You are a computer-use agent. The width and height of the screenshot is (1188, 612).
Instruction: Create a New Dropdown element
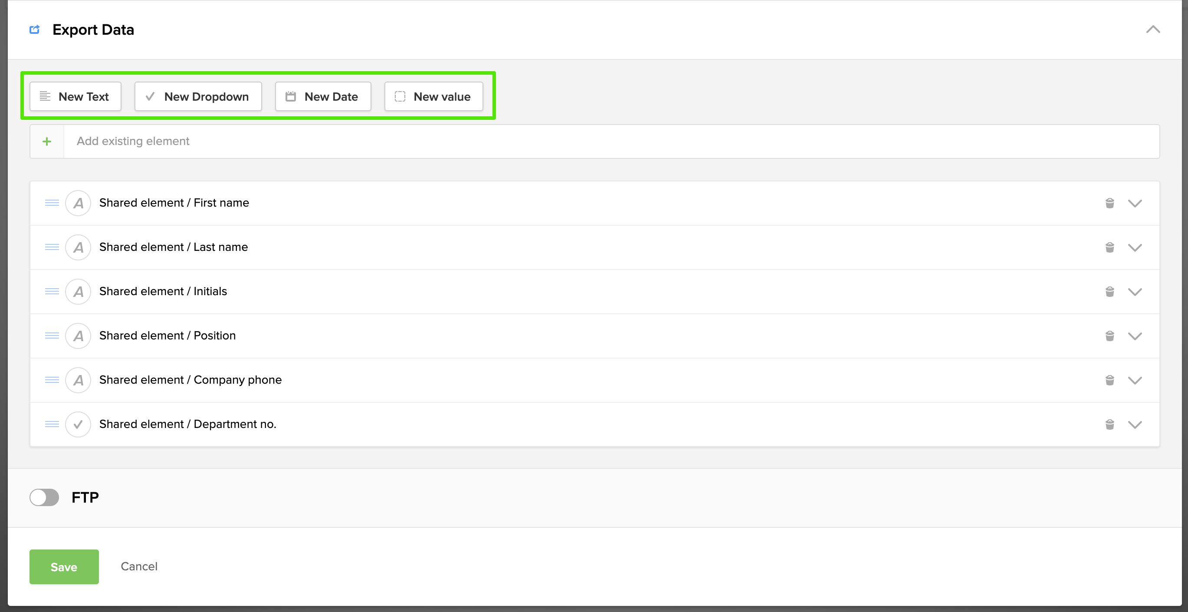(x=198, y=96)
